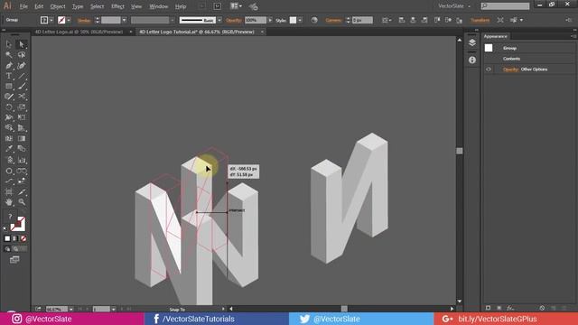
Task: Open the Effect menu
Action: [x=117, y=6]
